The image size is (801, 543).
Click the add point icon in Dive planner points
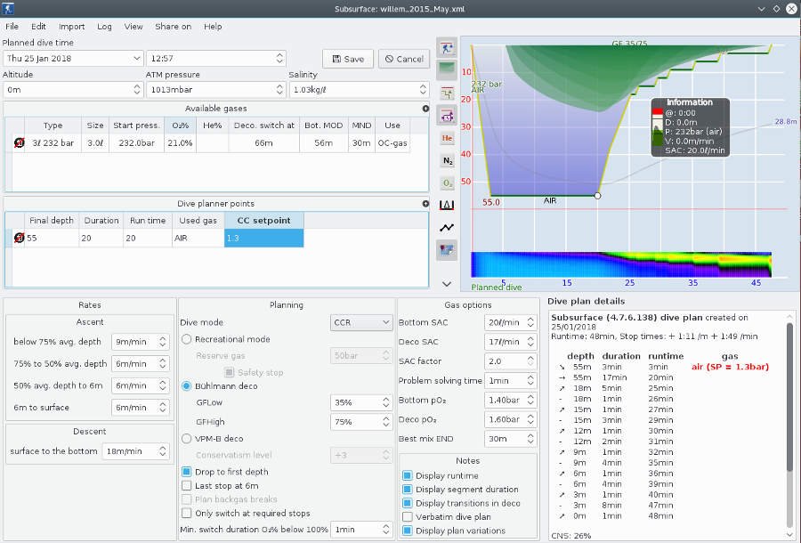425,204
